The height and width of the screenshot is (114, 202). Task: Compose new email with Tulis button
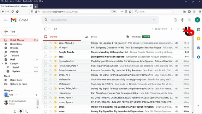pyautogui.click(x=10, y=32)
